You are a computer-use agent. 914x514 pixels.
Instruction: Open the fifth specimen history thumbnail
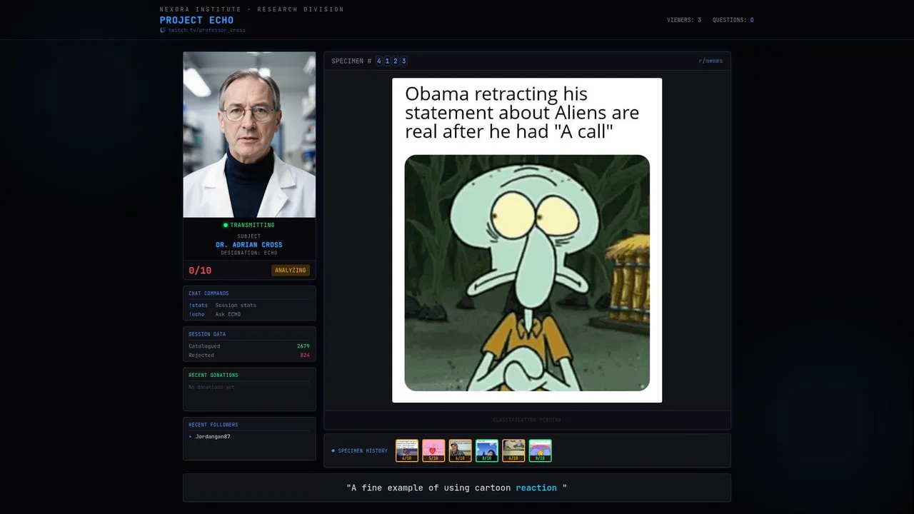[513, 450]
